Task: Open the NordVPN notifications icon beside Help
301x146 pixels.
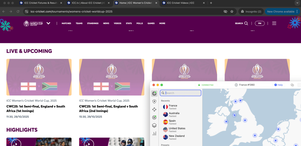Action: click(292, 85)
